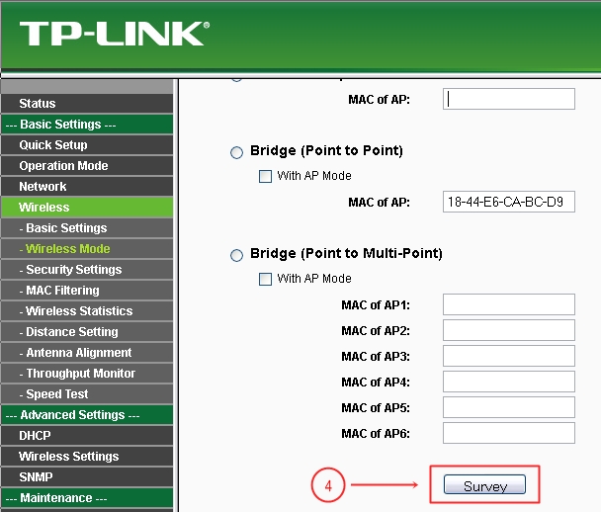Open Antenna Alignment submenu
The height and width of the screenshot is (512, 601).
(87, 352)
